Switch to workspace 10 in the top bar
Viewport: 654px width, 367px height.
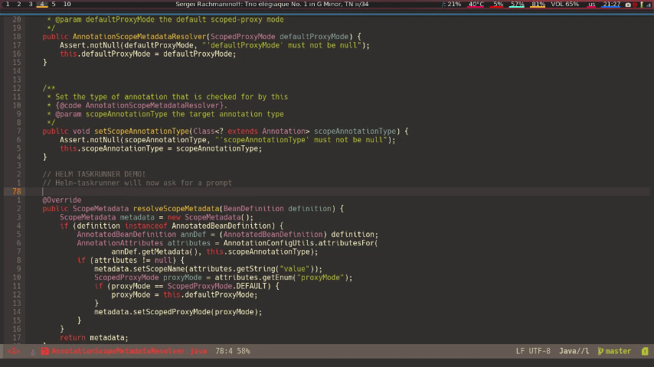pyautogui.click(x=67, y=4)
